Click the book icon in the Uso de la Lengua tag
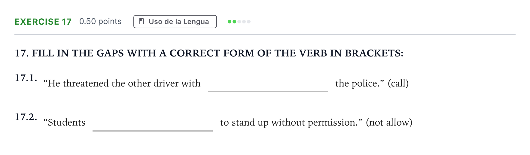Image resolution: width=530 pixels, height=155 pixels. pos(141,22)
